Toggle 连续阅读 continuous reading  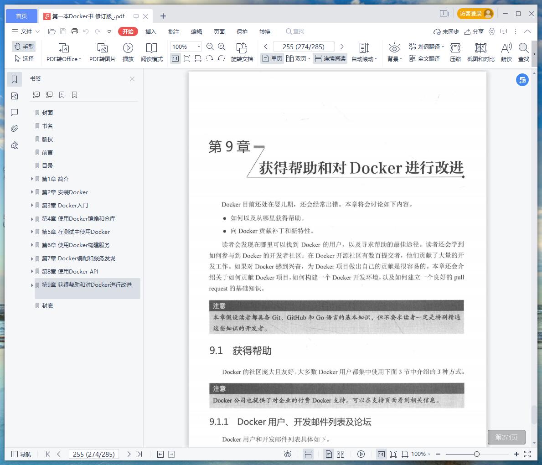click(x=330, y=58)
